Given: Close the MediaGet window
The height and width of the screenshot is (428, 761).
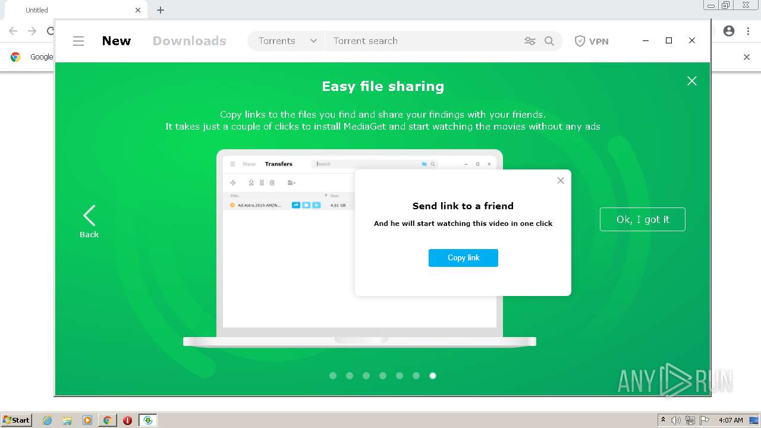Looking at the screenshot, I should point(692,40).
